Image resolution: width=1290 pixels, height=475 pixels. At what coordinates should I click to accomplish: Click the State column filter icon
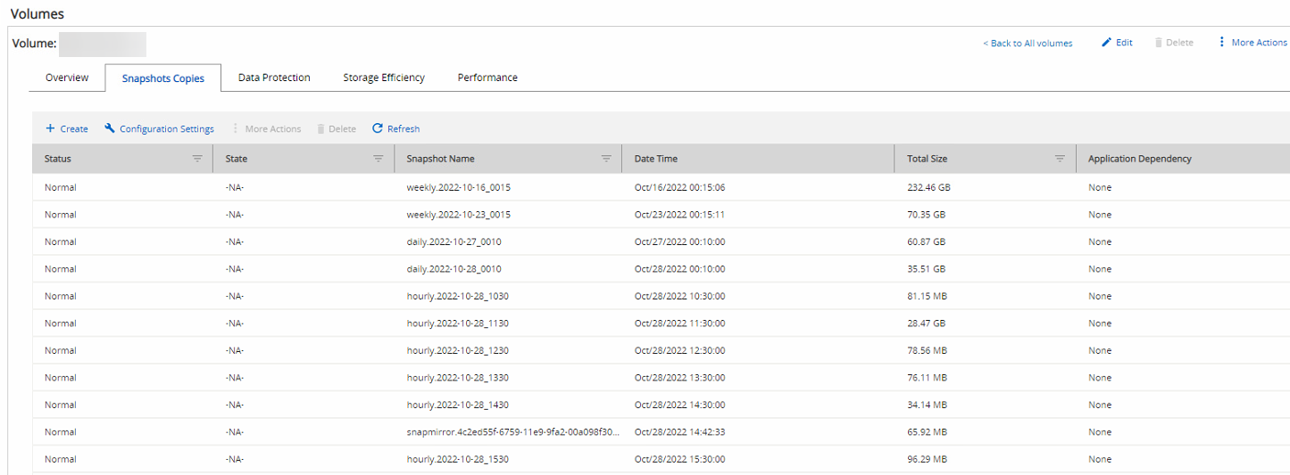tap(378, 159)
